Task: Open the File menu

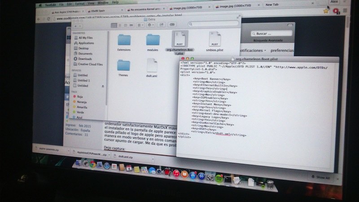Action: [x=61, y=4]
